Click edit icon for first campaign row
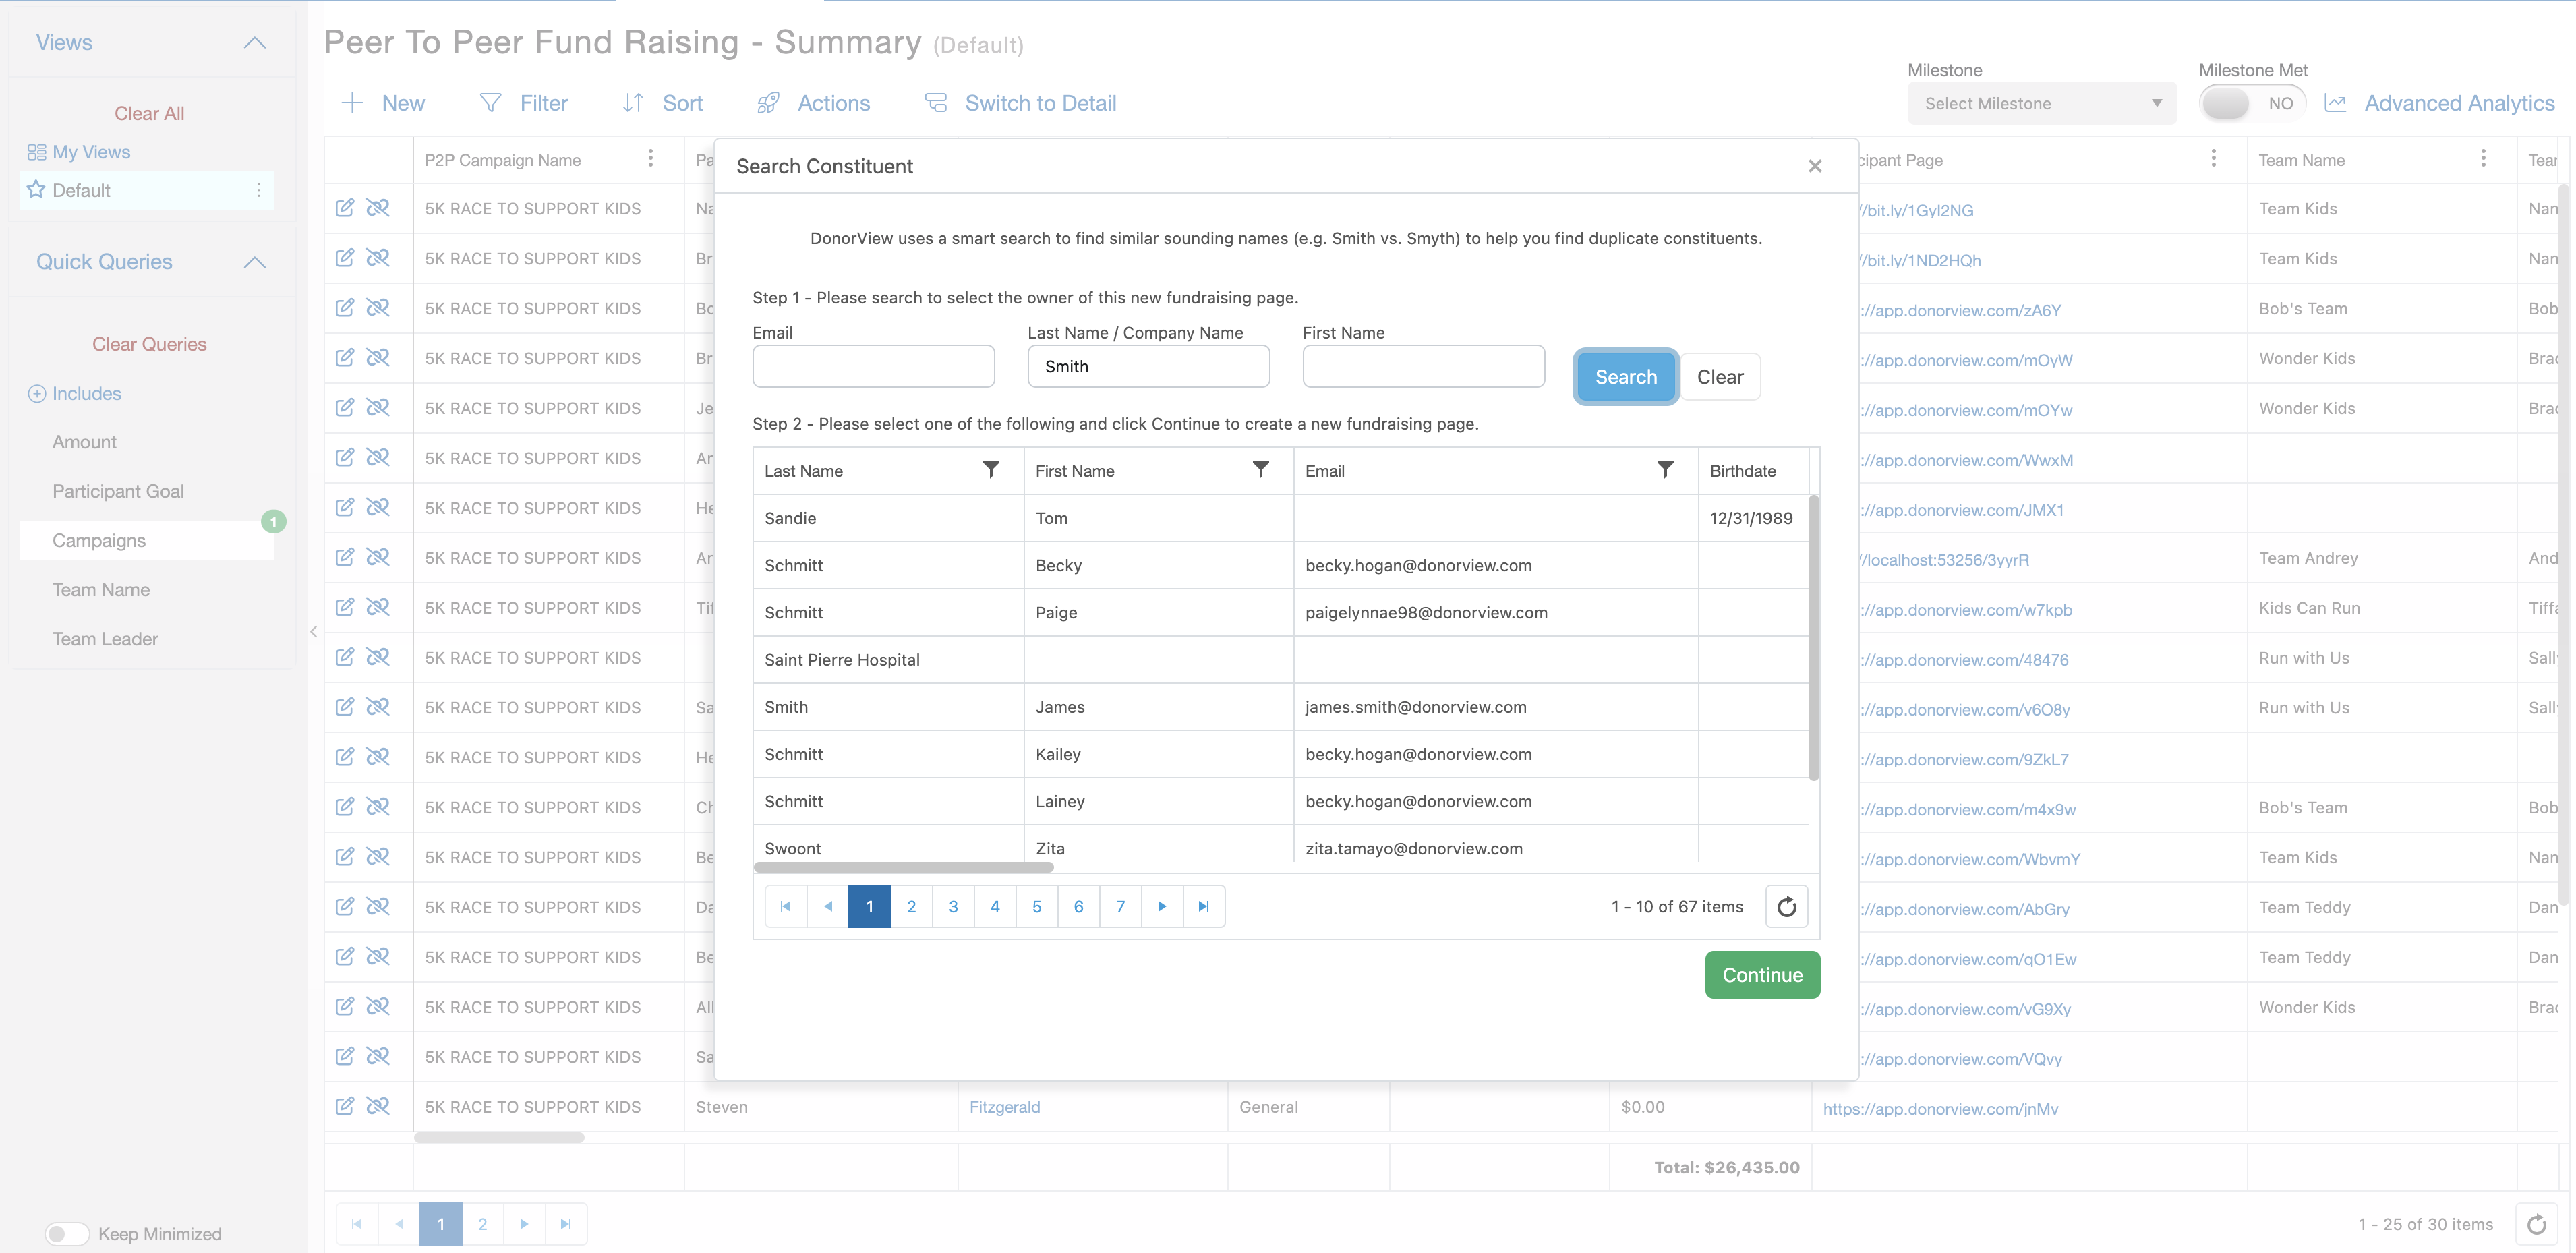The height and width of the screenshot is (1253, 2576). pos(345,208)
